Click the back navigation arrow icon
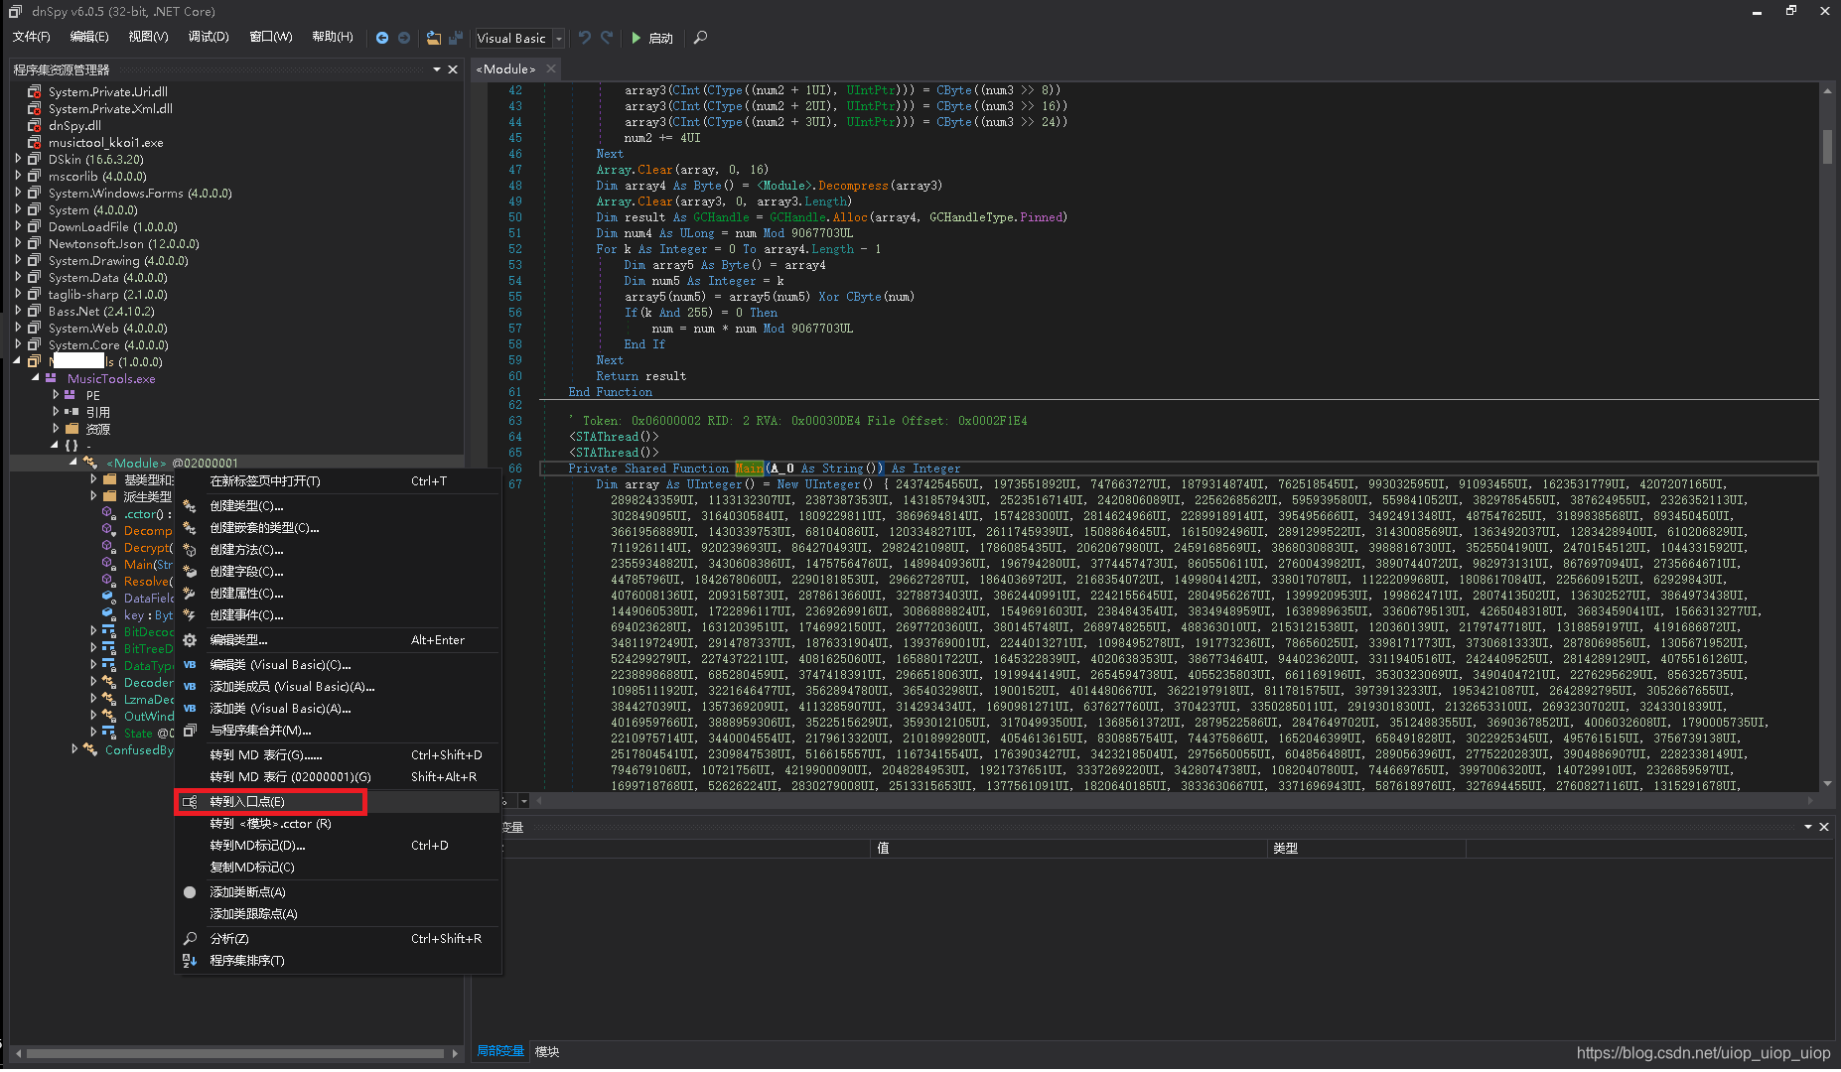 [x=382, y=38]
